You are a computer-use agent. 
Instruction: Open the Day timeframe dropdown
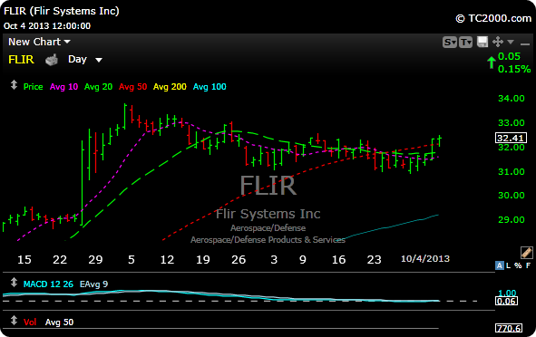[85, 60]
